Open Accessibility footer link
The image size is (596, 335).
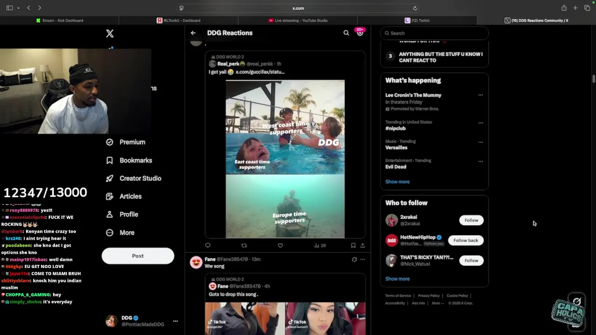(395, 303)
